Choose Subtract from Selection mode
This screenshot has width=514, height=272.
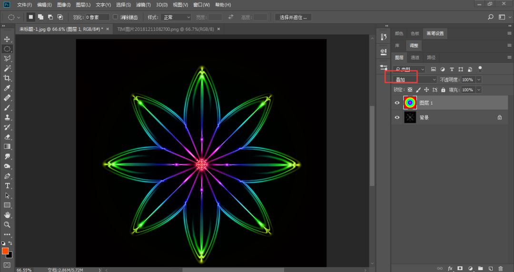[50, 17]
